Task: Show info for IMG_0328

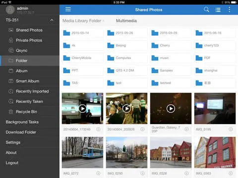Action: click(x=186, y=173)
